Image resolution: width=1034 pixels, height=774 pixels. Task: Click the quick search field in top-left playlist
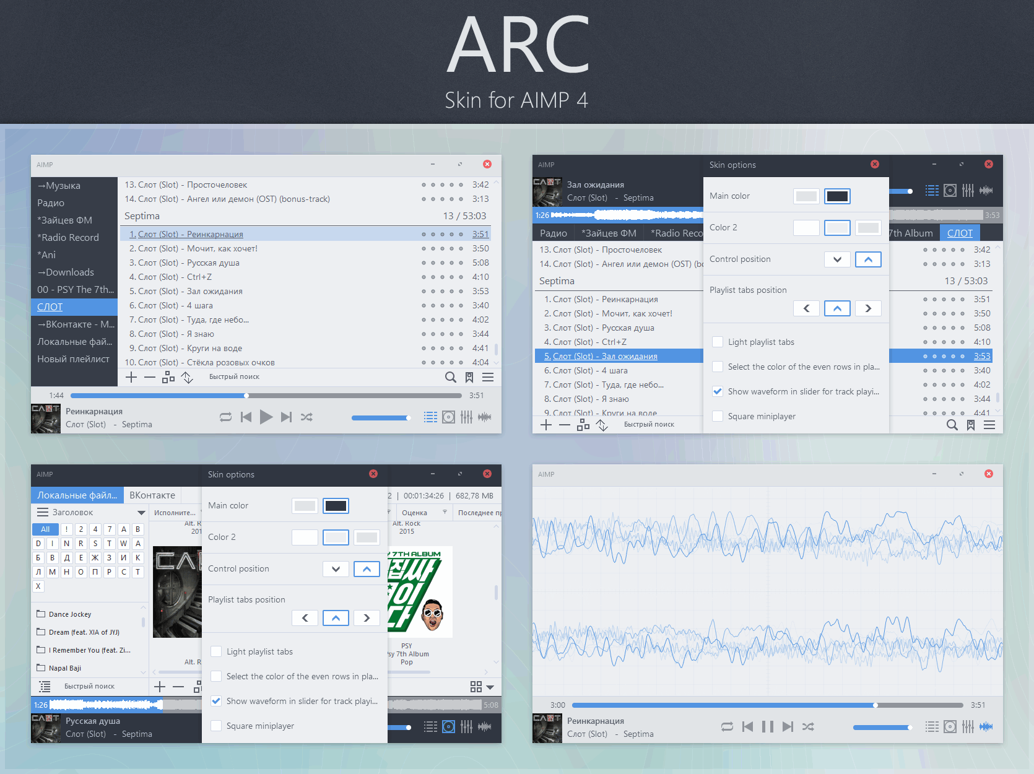pyautogui.click(x=234, y=377)
